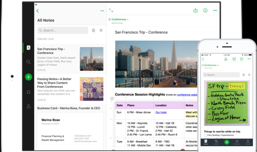The image size is (257, 152).
Task: Open Notes view in the tablet sidebar
Action: 28,48
